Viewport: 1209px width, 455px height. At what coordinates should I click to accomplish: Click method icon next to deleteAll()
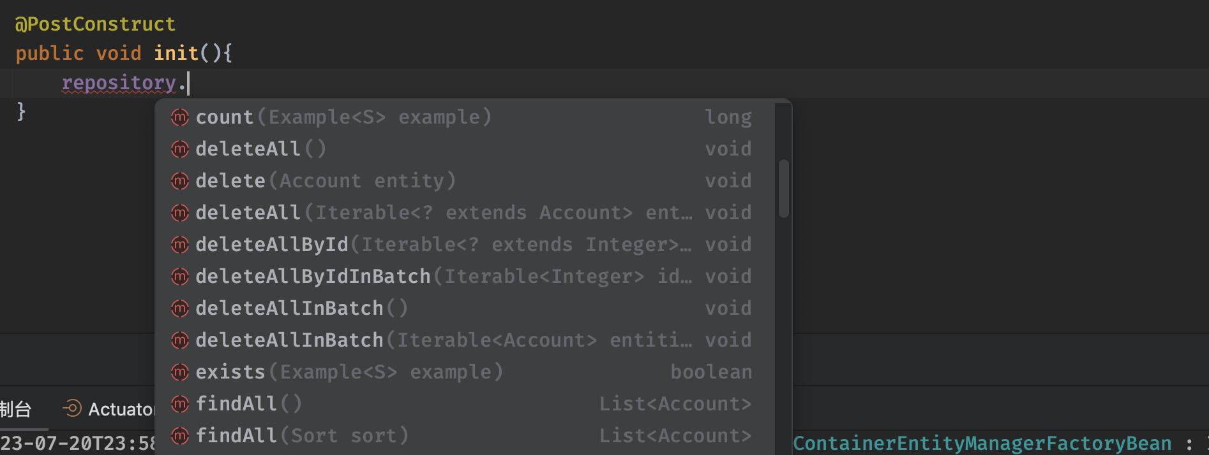(x=180, y=149)
